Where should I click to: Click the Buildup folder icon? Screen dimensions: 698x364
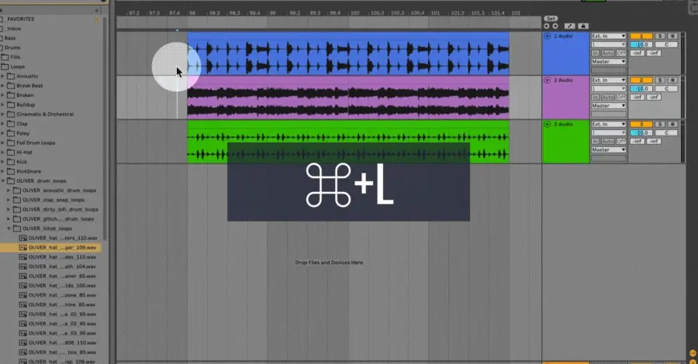click(11, 105)
